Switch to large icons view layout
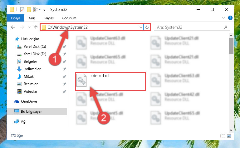Image resolution: width=240 pixels, height=148 pixels. [229, 136]
